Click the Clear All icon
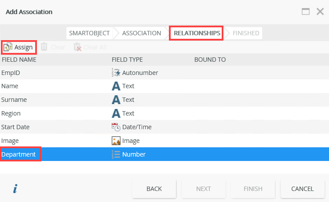The width and height of the screenshot is (329, 202). (x=77, y=47)
